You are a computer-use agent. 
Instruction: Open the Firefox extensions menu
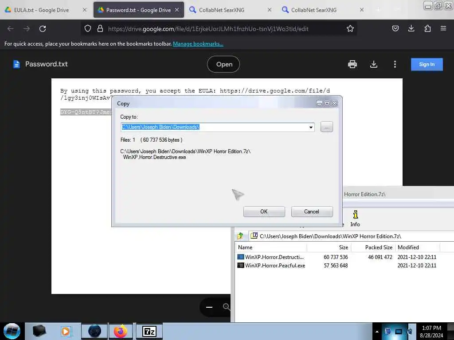point(427,28)
